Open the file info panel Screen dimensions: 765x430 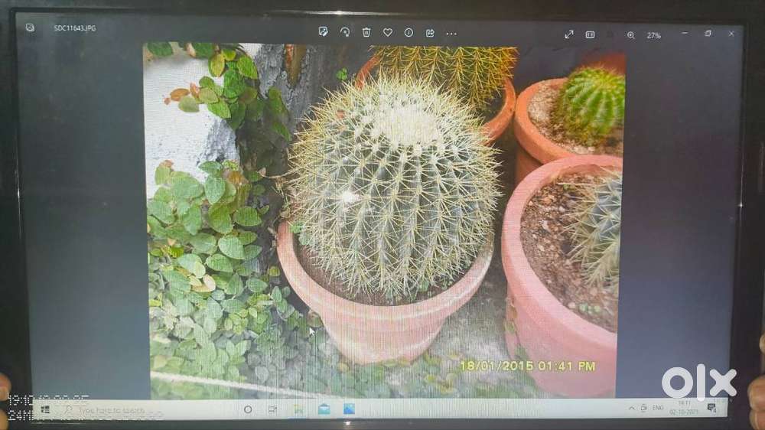point(409,33)
